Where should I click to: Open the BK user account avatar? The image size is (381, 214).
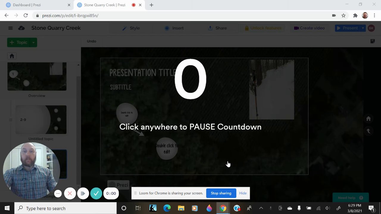(371, 28)
